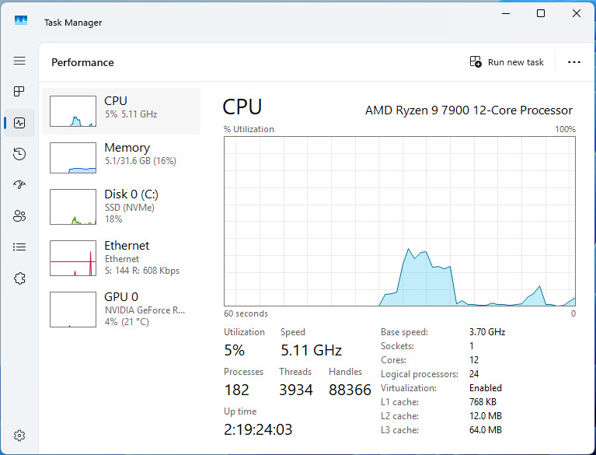The image size is (596, 455).
Task: Open the hamburger navigation menu
Action: tap(19, 61)
